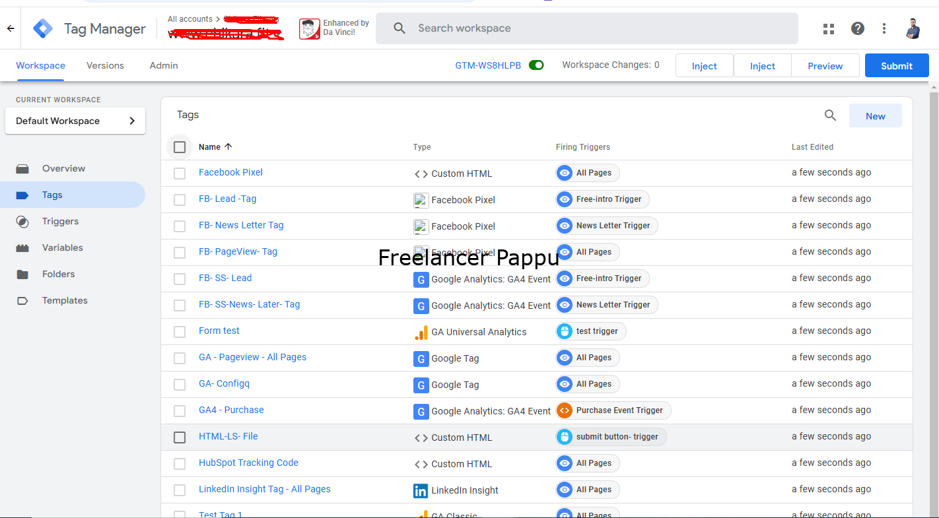Viewport: 939px width, 518px height.
Task: Click the submit button- trigger chip
Action: (611, 437)
